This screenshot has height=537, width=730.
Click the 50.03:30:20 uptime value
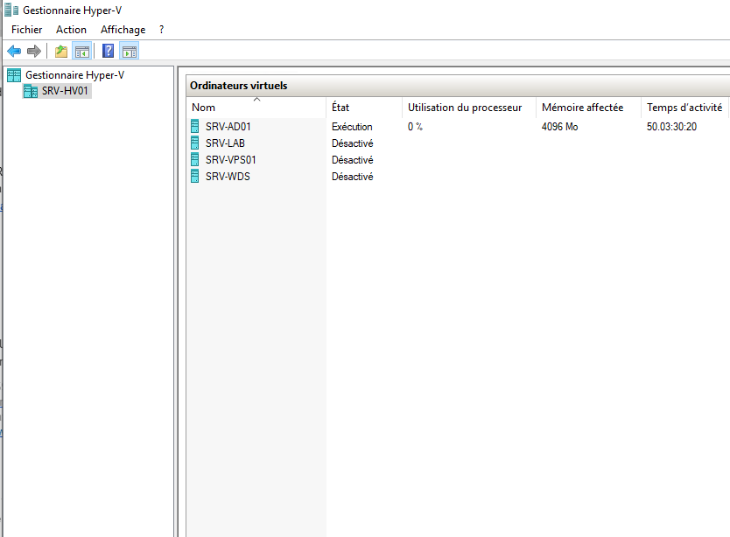pos(671,127)
